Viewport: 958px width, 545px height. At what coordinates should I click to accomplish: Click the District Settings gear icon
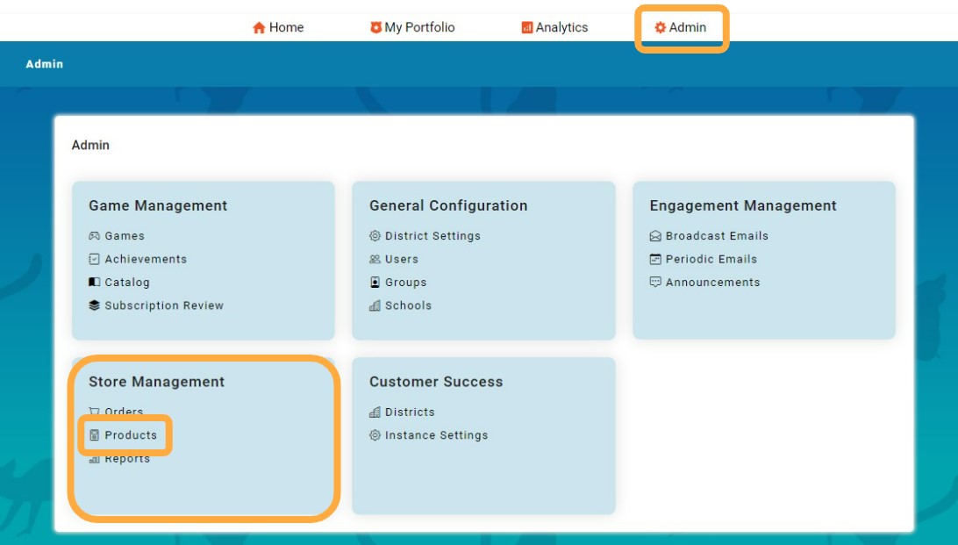pyautogui.click(x=375, y=236)
